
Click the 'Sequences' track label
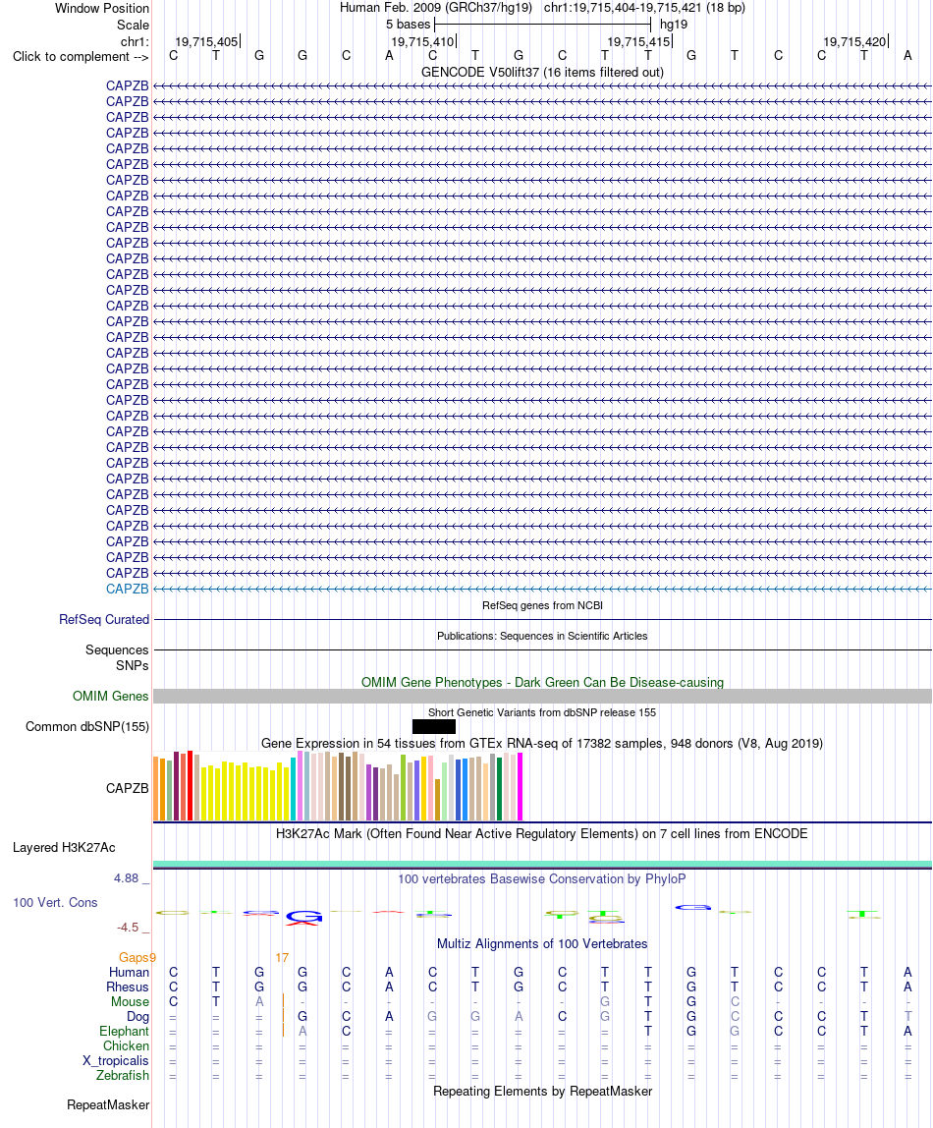pyautogui.click(x=117, y=649)
